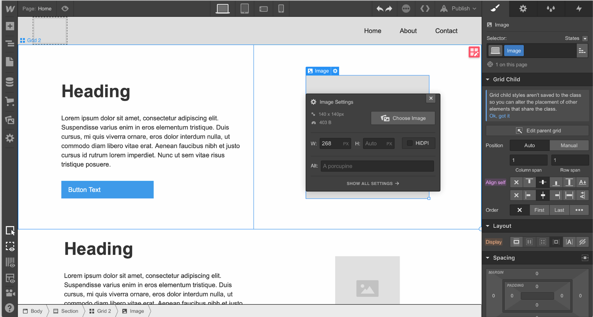
Task: Select Grid 2 in the breadcrumb bar
Action: tap(100, 311)
